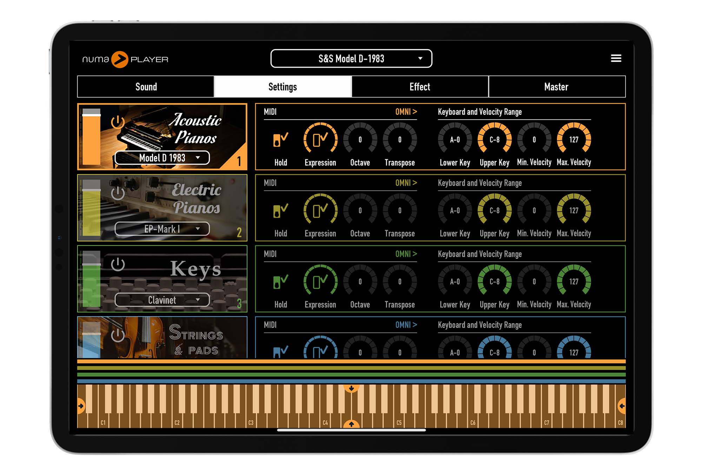The width and height of the screenshot is (702, 475).
Task: Click the Strings & Pads Max. Velocity knob
Action: click(574, 348)
